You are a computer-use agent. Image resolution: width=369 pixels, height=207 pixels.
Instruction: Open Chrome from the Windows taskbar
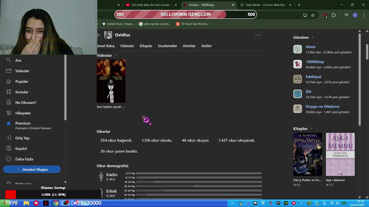56,203
